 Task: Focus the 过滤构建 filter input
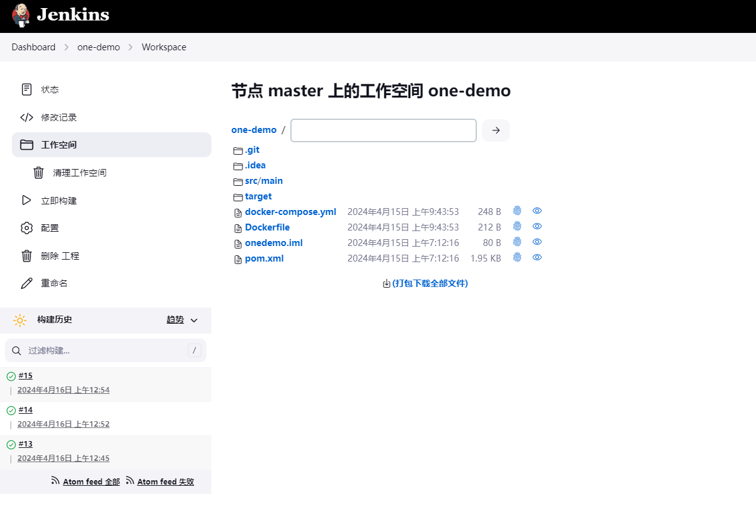106,350
